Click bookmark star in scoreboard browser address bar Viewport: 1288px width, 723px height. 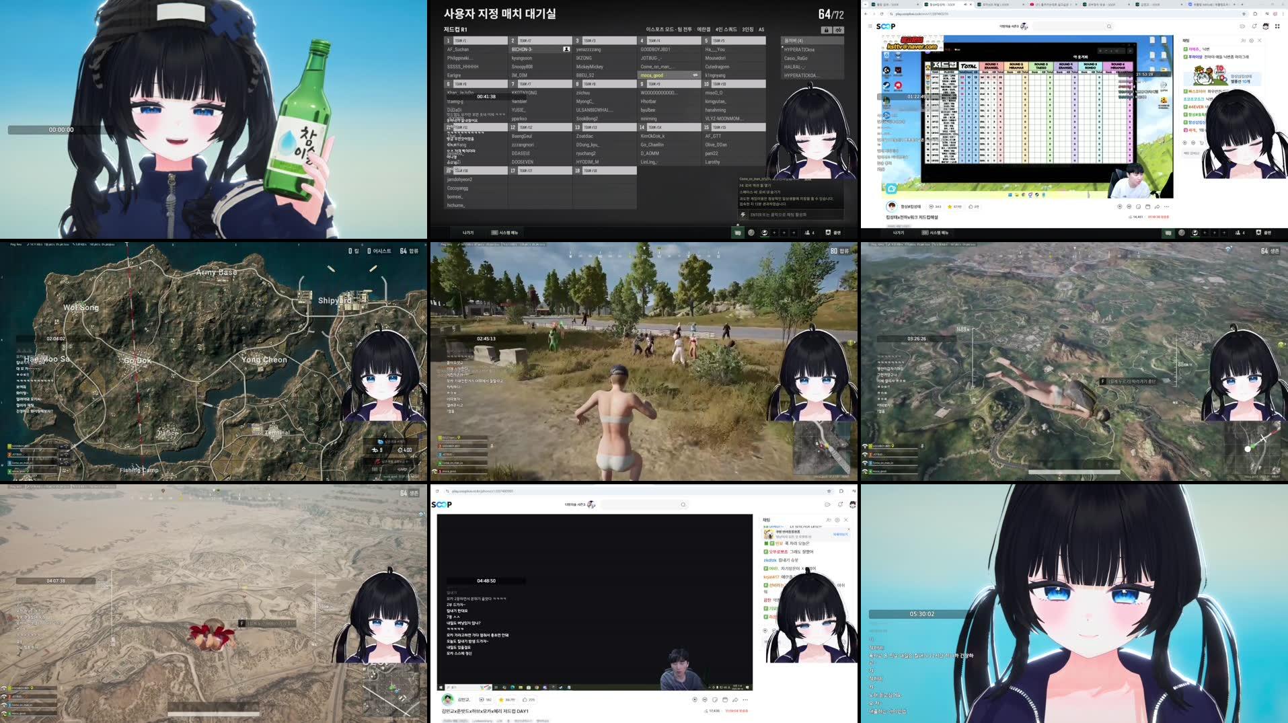1244,13
